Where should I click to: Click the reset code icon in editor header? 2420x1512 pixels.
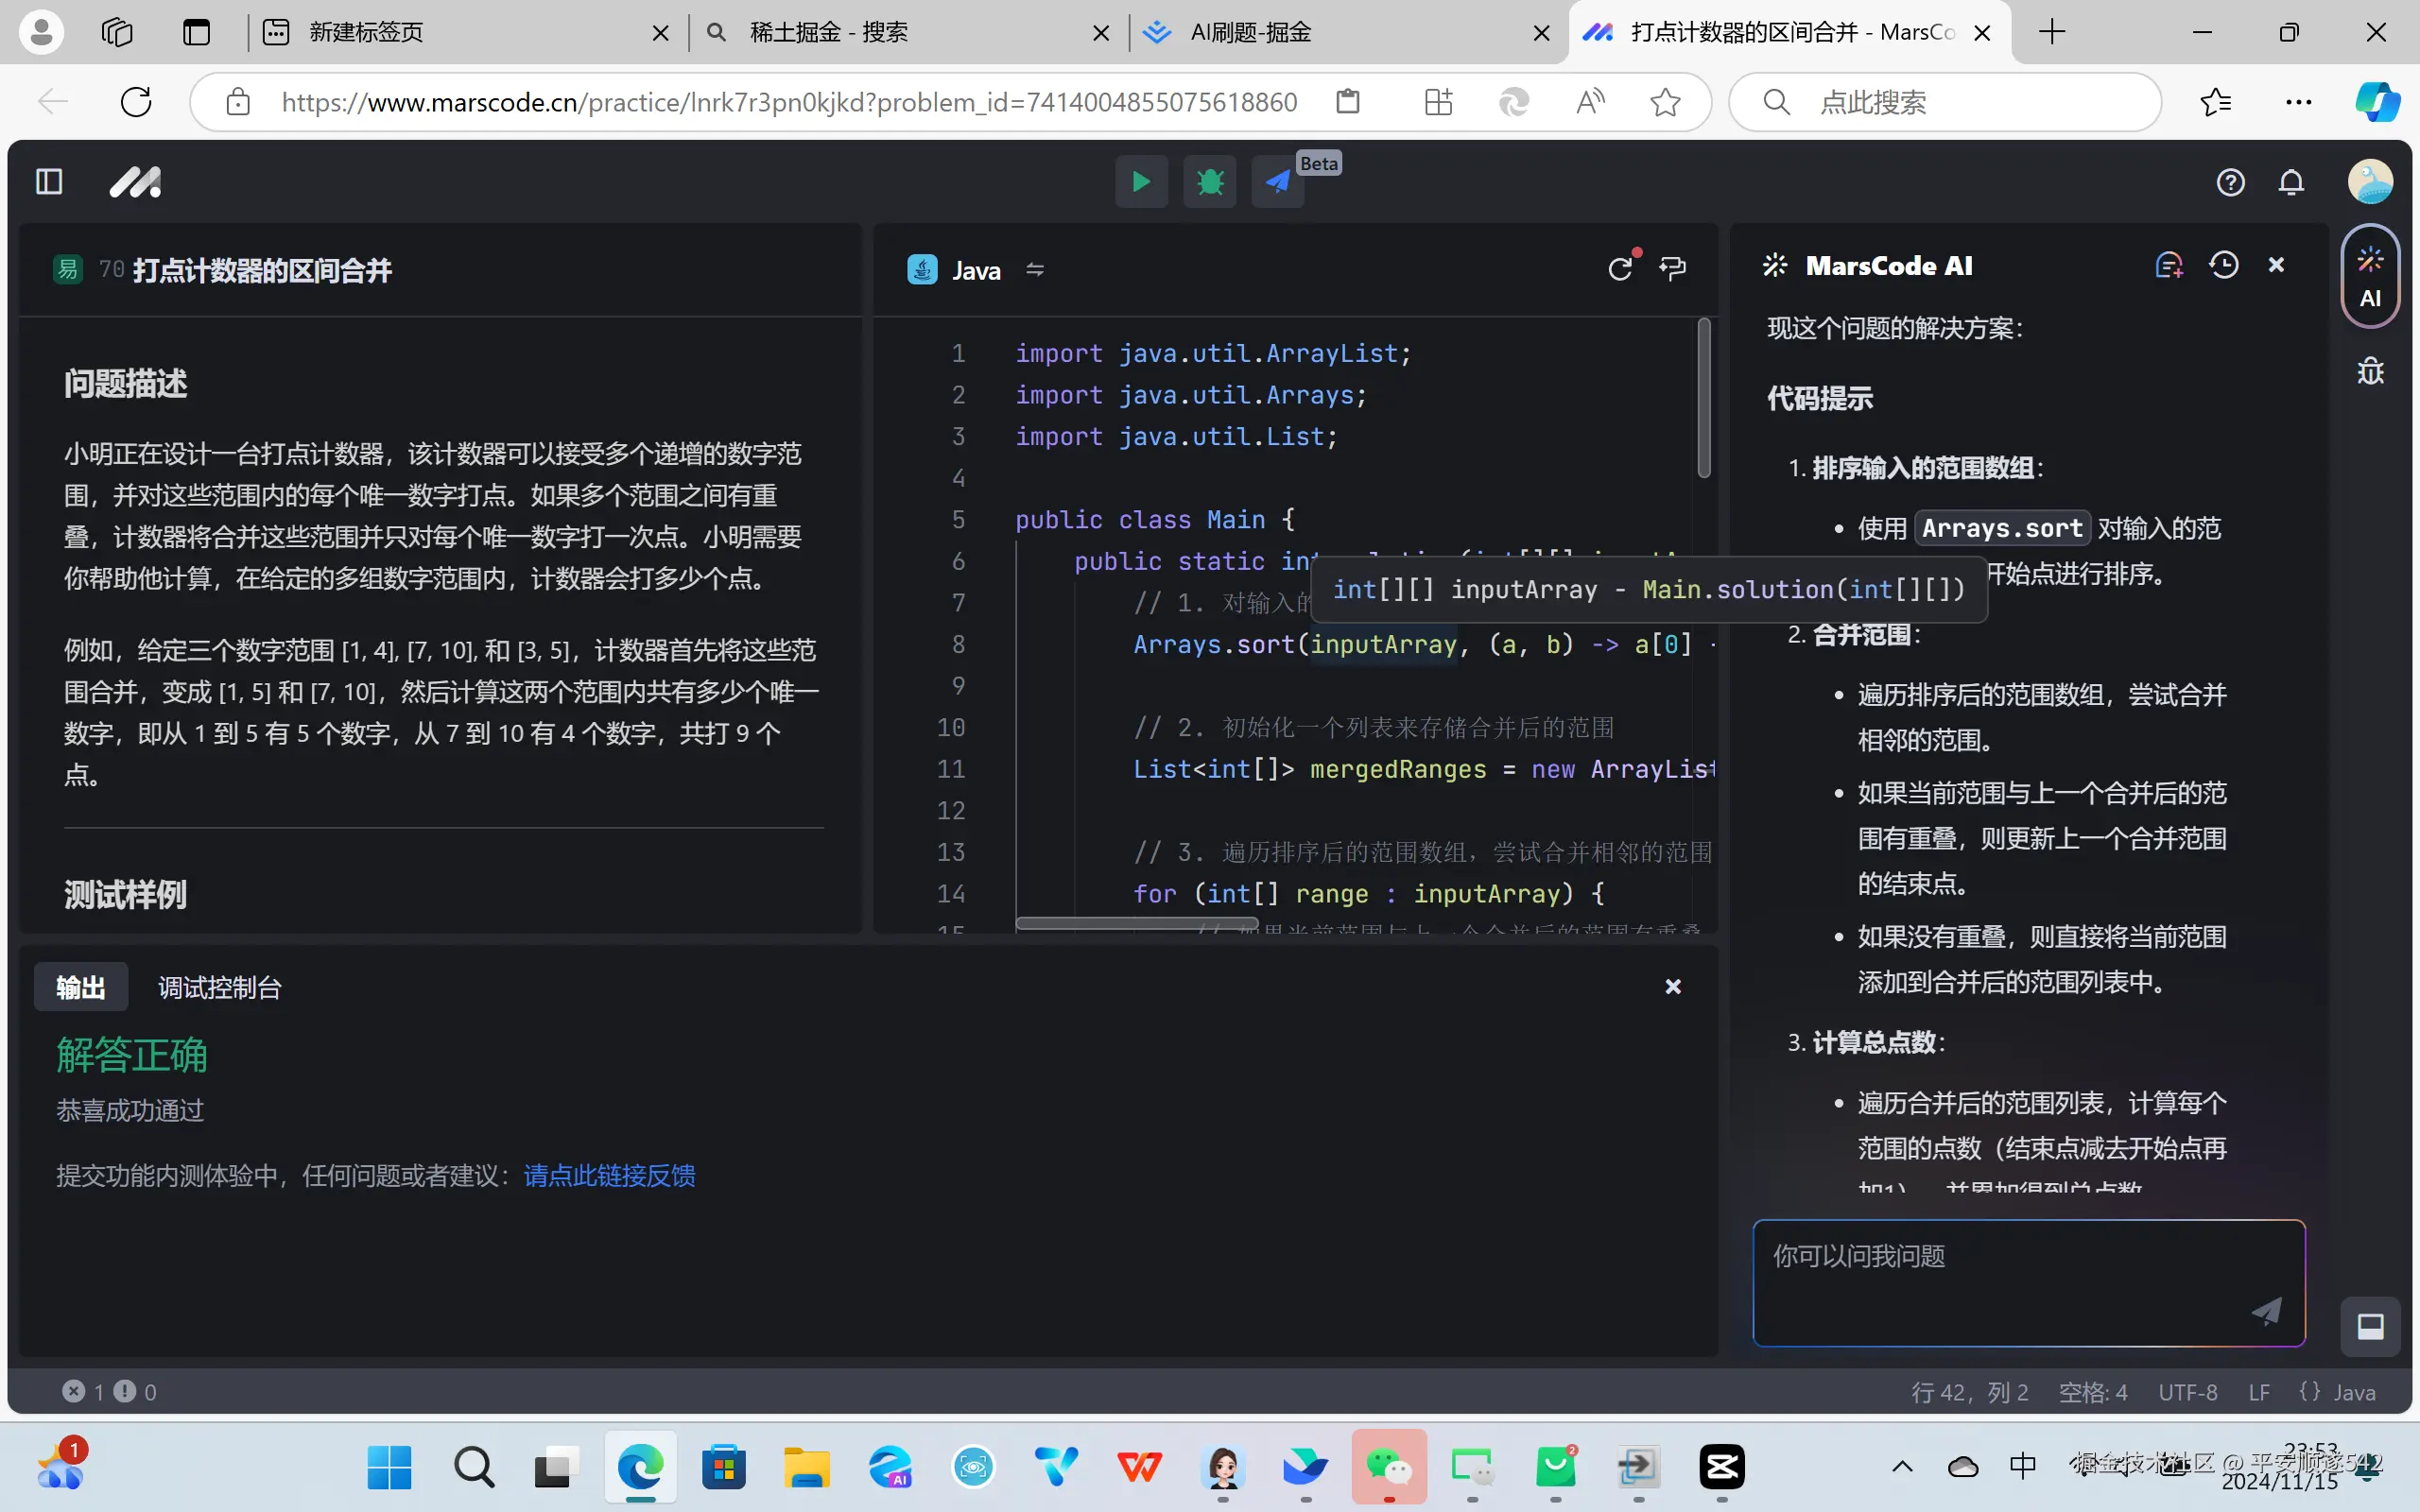tap(1620, 268)
